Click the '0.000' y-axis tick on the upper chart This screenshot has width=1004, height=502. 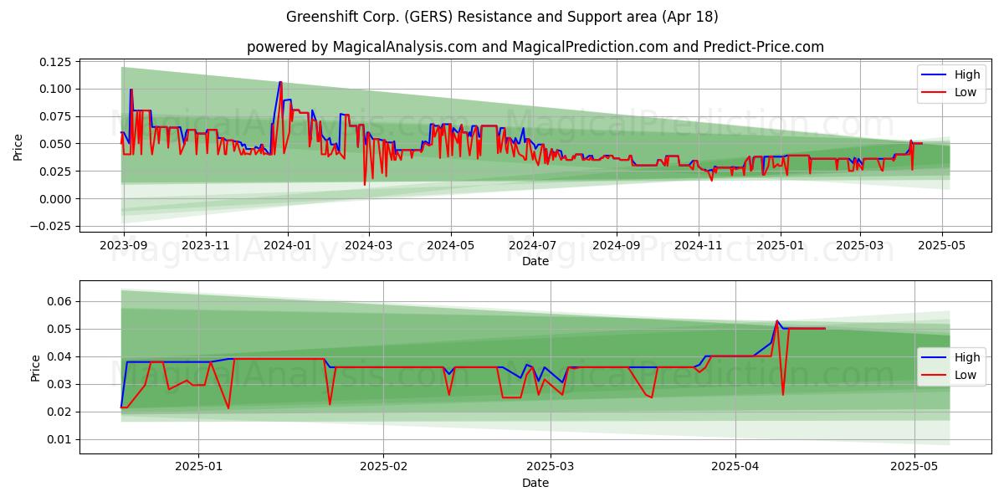tap(56, 199)
